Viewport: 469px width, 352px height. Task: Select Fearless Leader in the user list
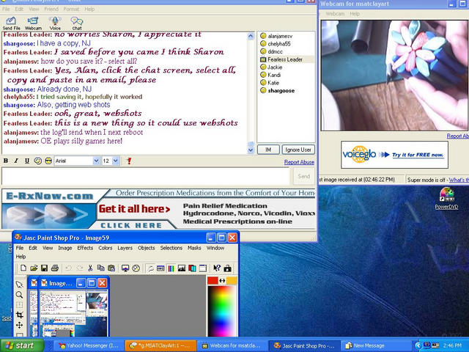point(285,59)
